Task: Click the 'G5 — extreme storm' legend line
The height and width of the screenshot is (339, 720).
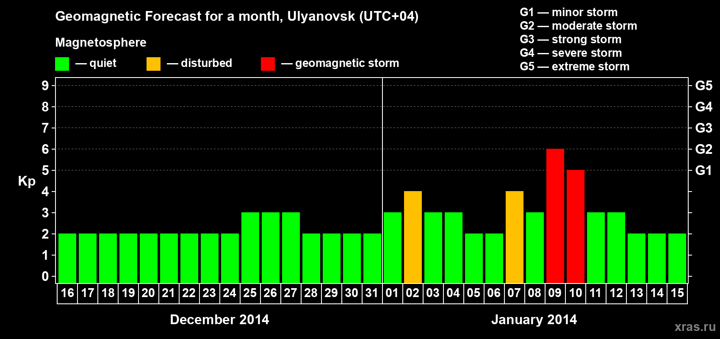Action: pos(575,67)
